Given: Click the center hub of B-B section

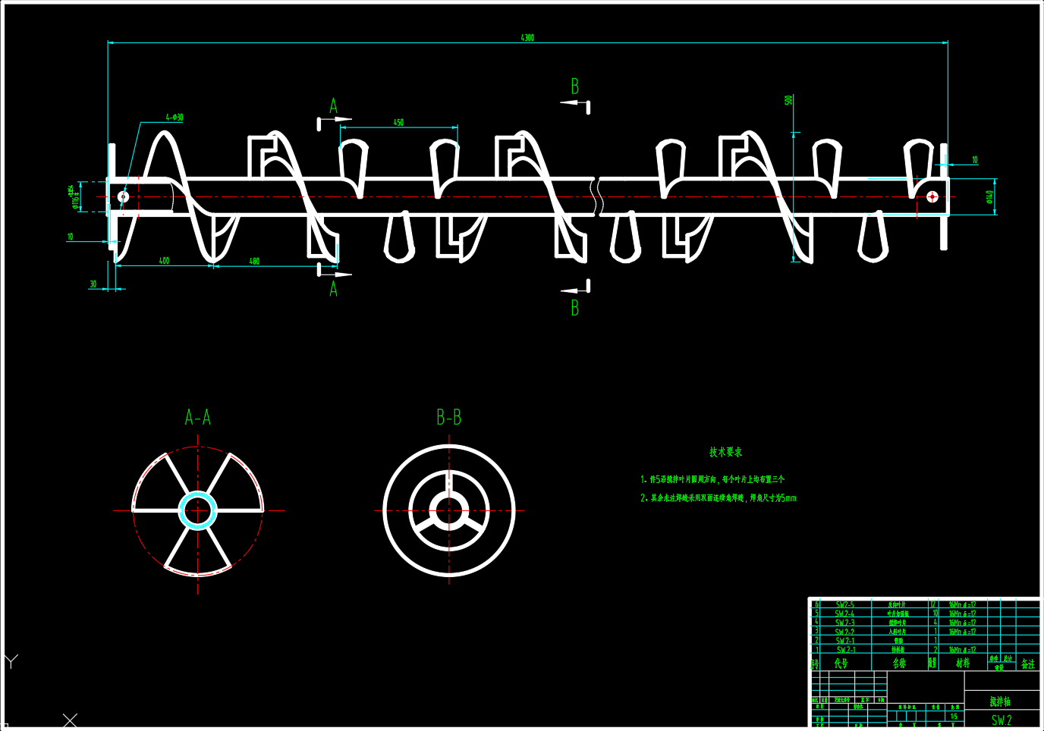Looking at the screenshot, I should tap(449, 510).
